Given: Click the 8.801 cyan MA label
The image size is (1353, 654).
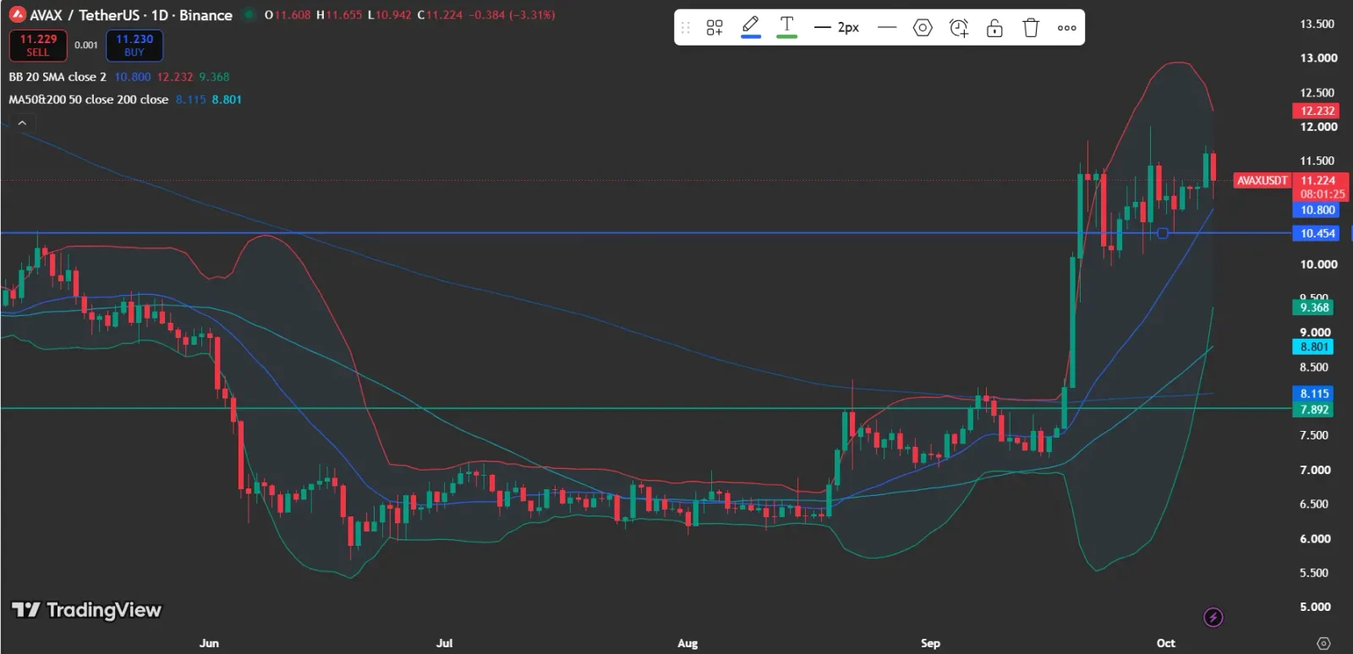Looking at the screenshot, I should click(1314, 347).
